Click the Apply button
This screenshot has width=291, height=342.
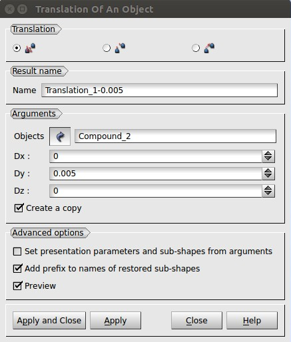click(x=115, y=321)
